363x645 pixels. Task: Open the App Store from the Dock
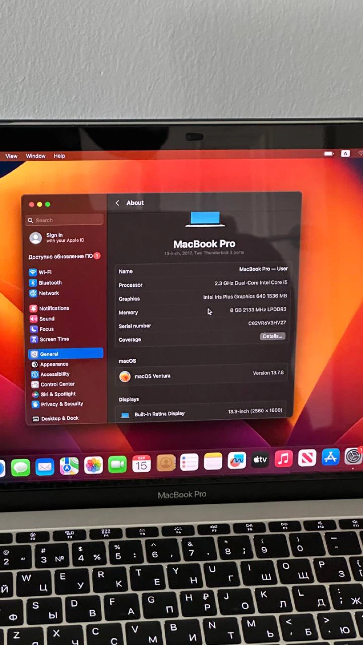pos(330,457)
